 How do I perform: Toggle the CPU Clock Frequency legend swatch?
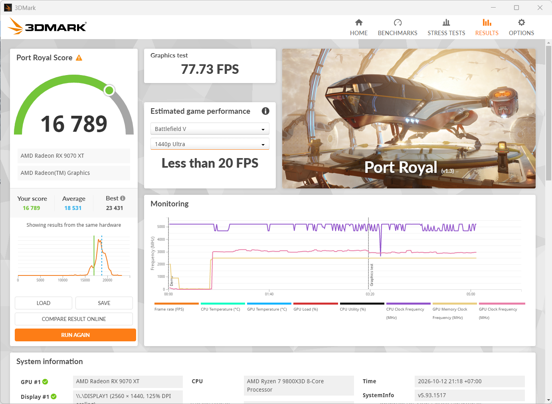(x=408, y=303)
